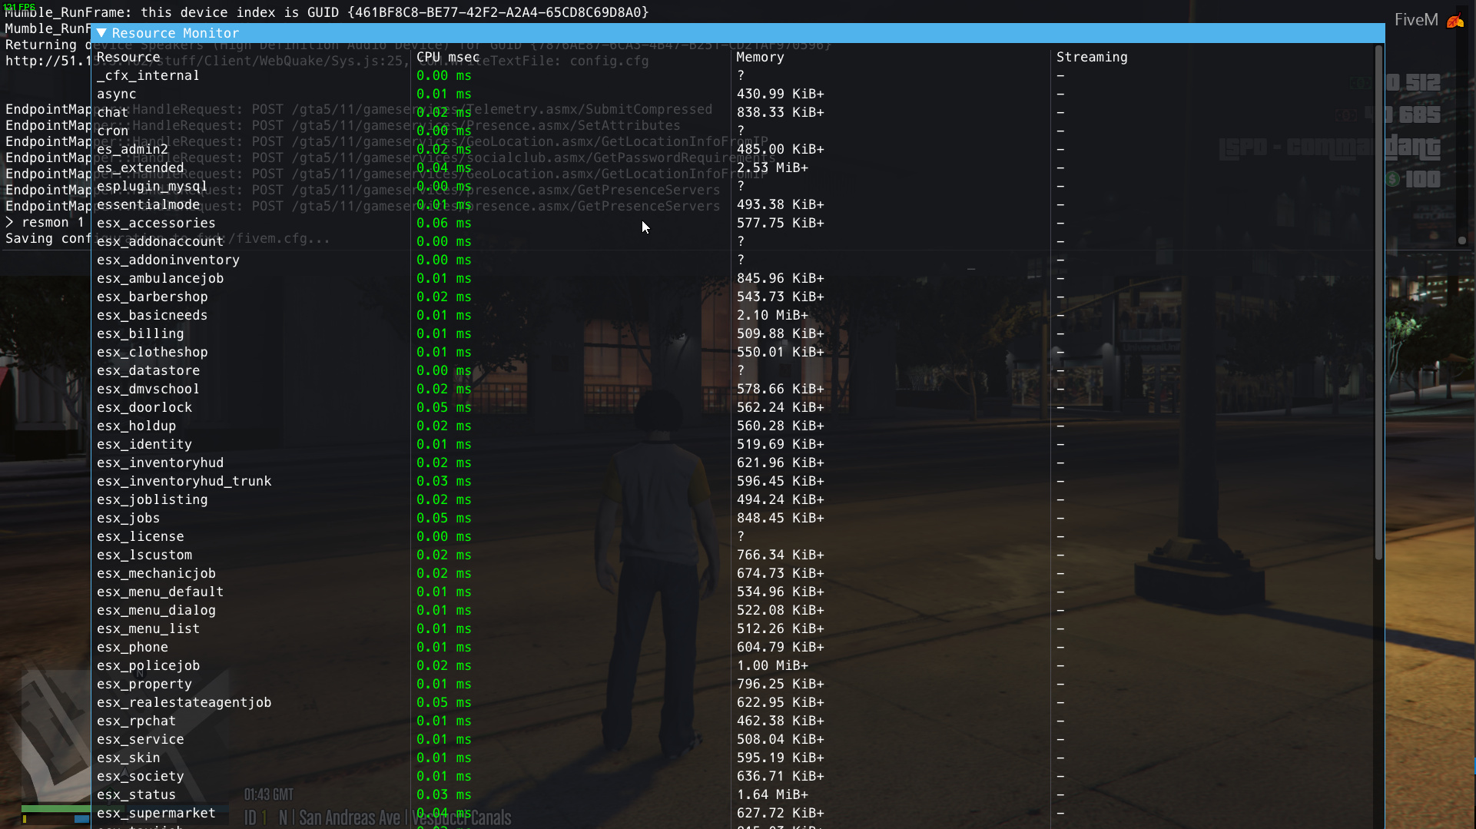Select the async resource row

point(734,94)
